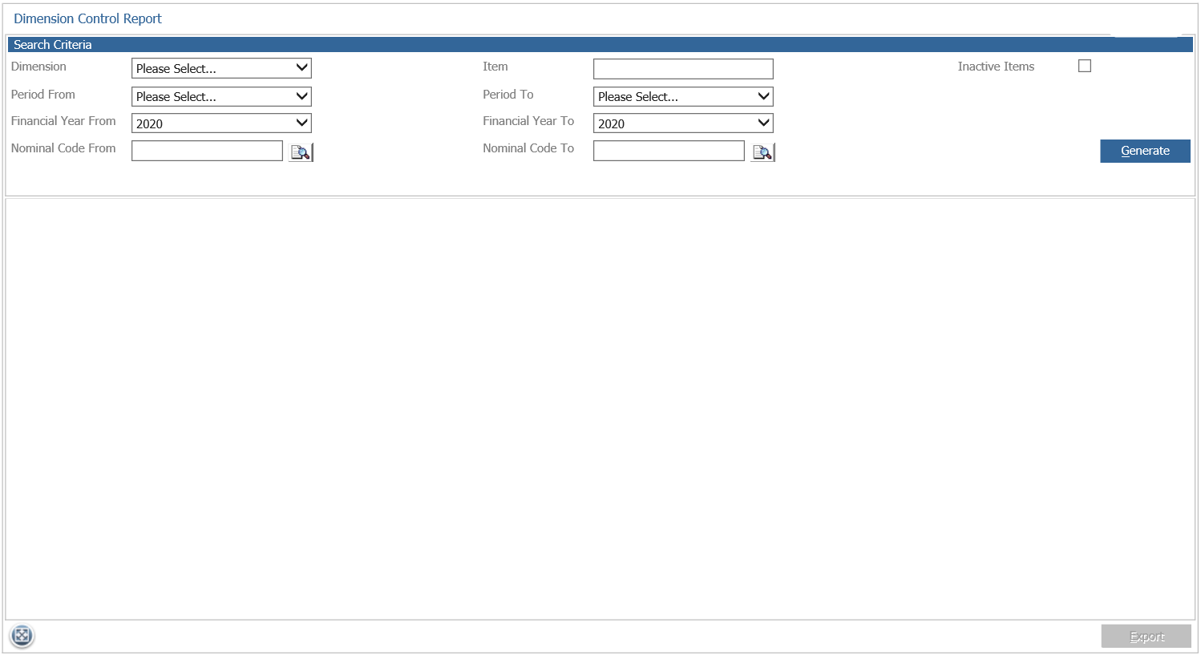Click inside the Item input field
The height and width of the screenshot is (655, 1201).
[682, 68]
